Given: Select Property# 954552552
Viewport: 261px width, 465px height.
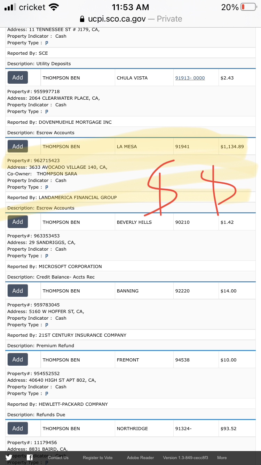Looking at the screenshot, I should tap(33, 373).
